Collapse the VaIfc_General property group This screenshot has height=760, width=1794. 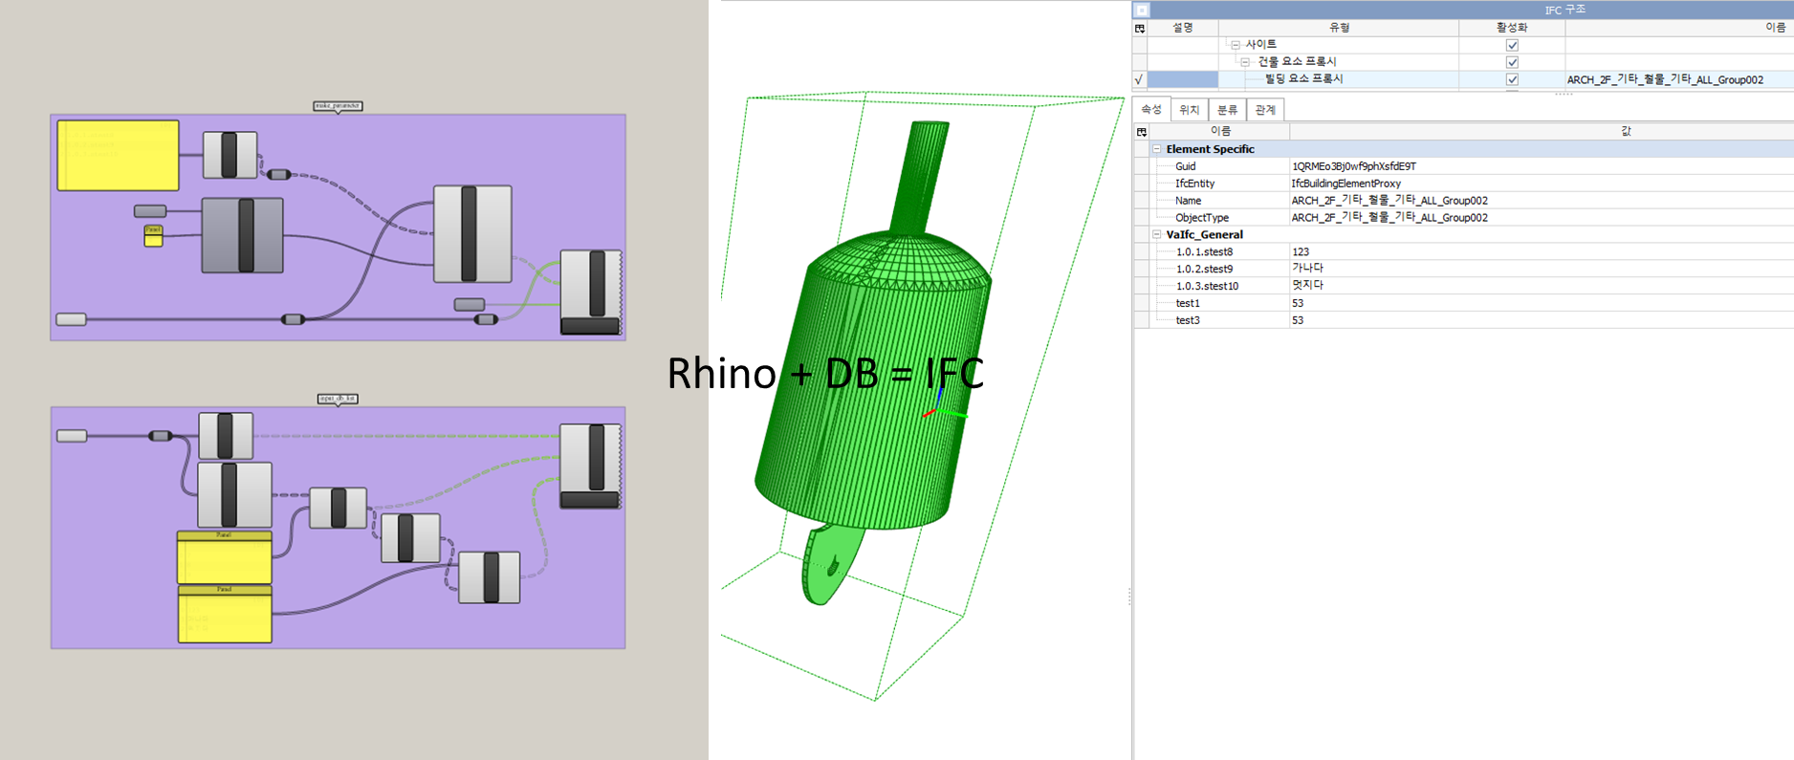pyautogui.click(x=1157, y=234)
